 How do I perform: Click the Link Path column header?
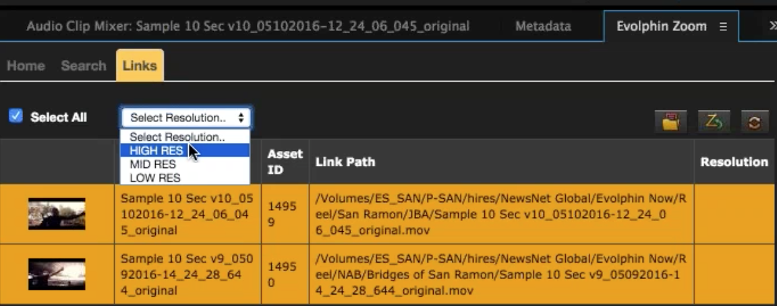[345, 162]
